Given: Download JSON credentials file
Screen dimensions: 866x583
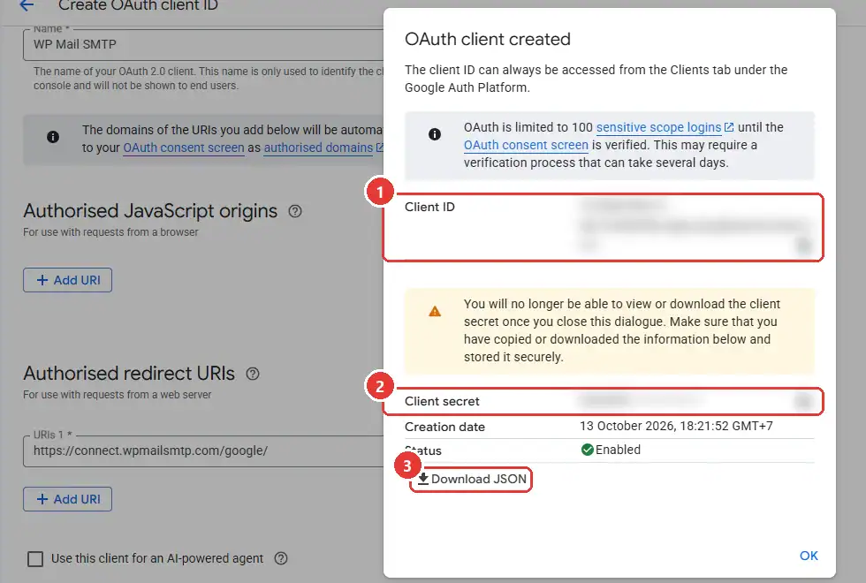Looking at the screenshot, I should (x=472, y=479).
